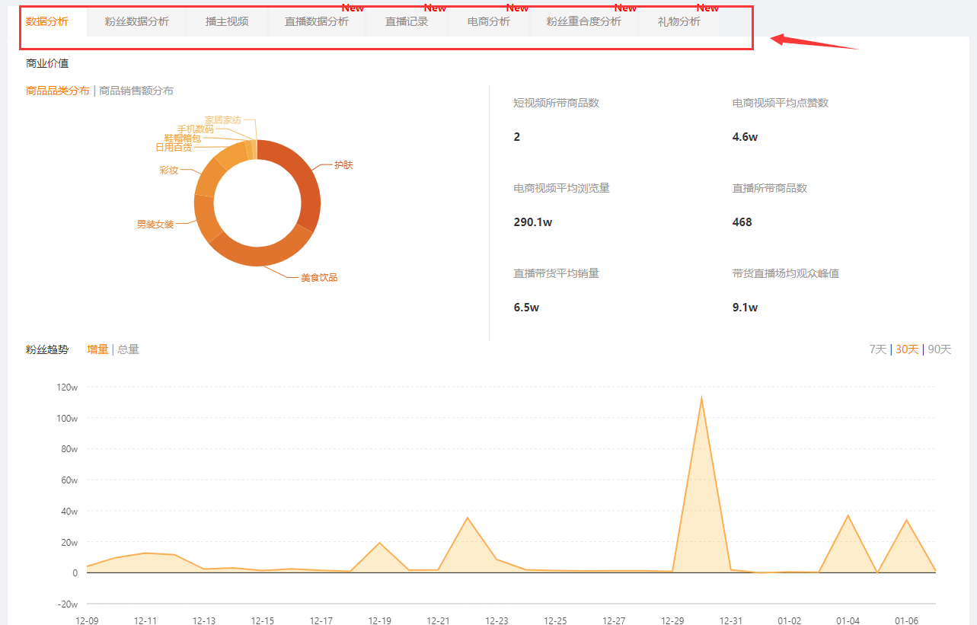Viewport: 977px width, 625px height.
Task: Show fan trend 增量 view
Action: 97,349
